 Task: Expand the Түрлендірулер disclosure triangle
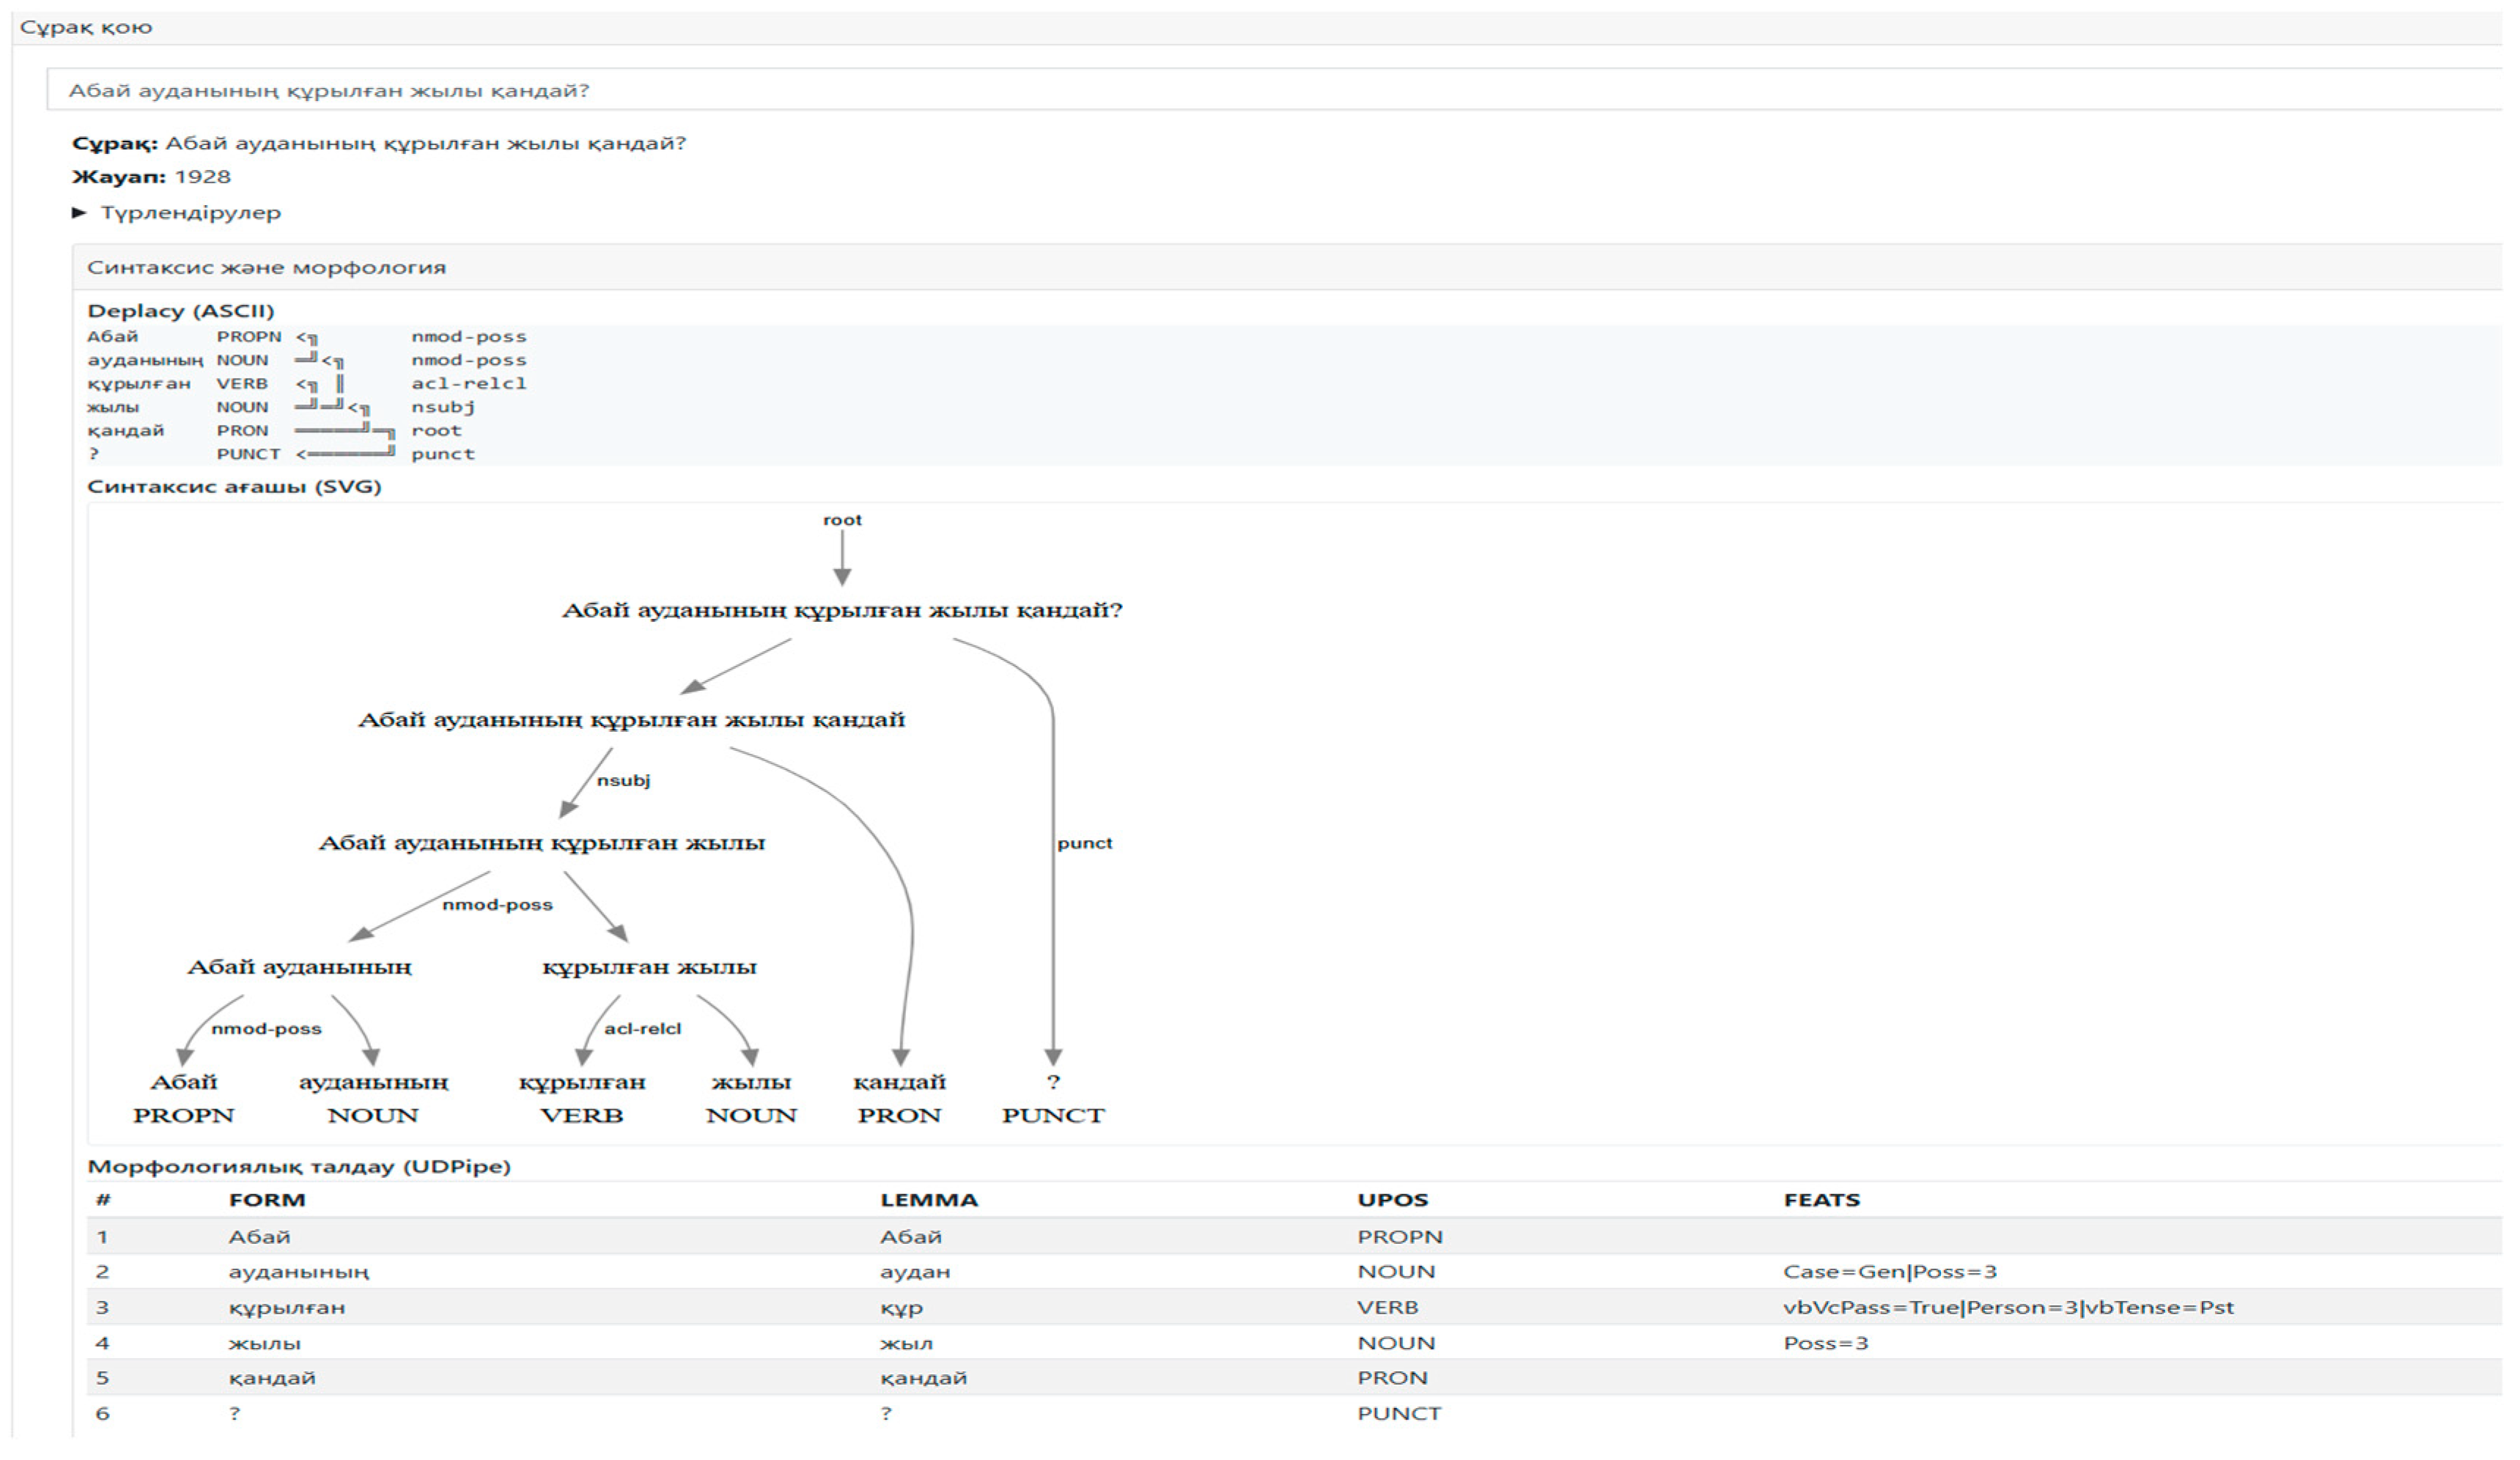(79, 213)
